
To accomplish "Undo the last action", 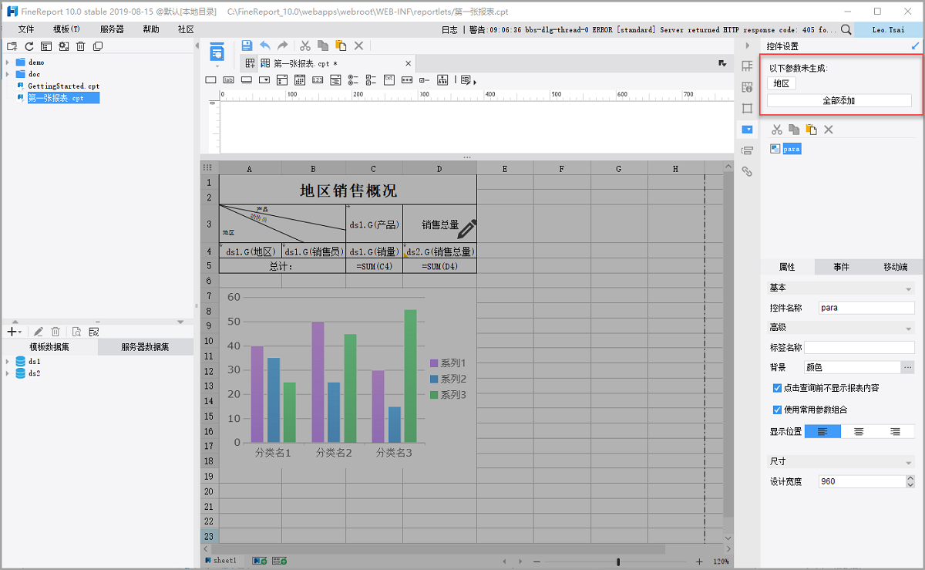I will [265, 46].
